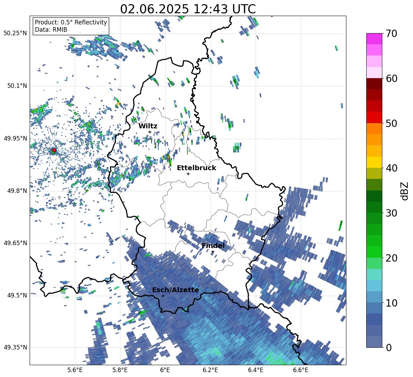Click the 49.35°N latitude label
The image size is (413, 377).
pos(15,347)
